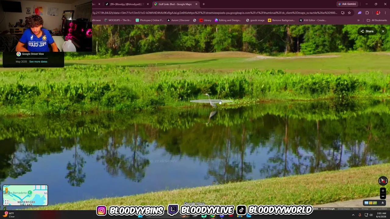Click the Chrome address bar URL

coord(215,13)
